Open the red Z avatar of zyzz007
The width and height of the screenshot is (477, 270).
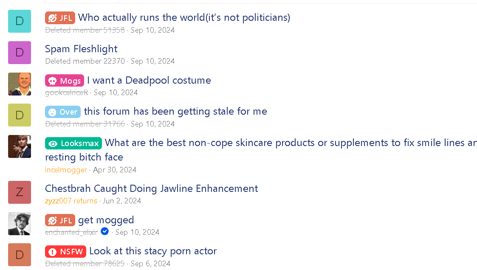(x=20, y=192)
